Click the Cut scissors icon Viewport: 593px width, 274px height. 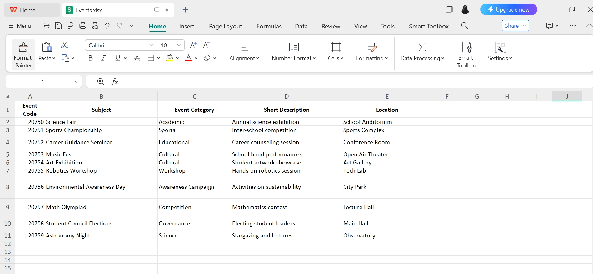point(65,45)
